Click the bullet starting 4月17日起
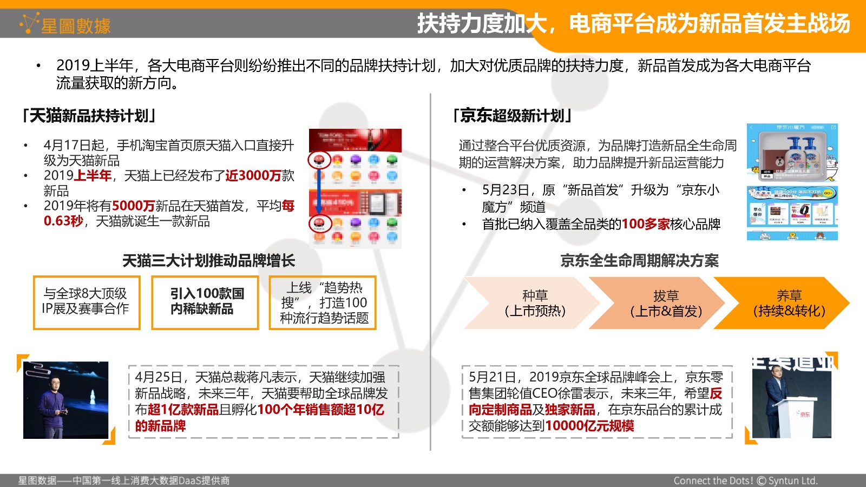The image size is (866, 487). (169, 153)
